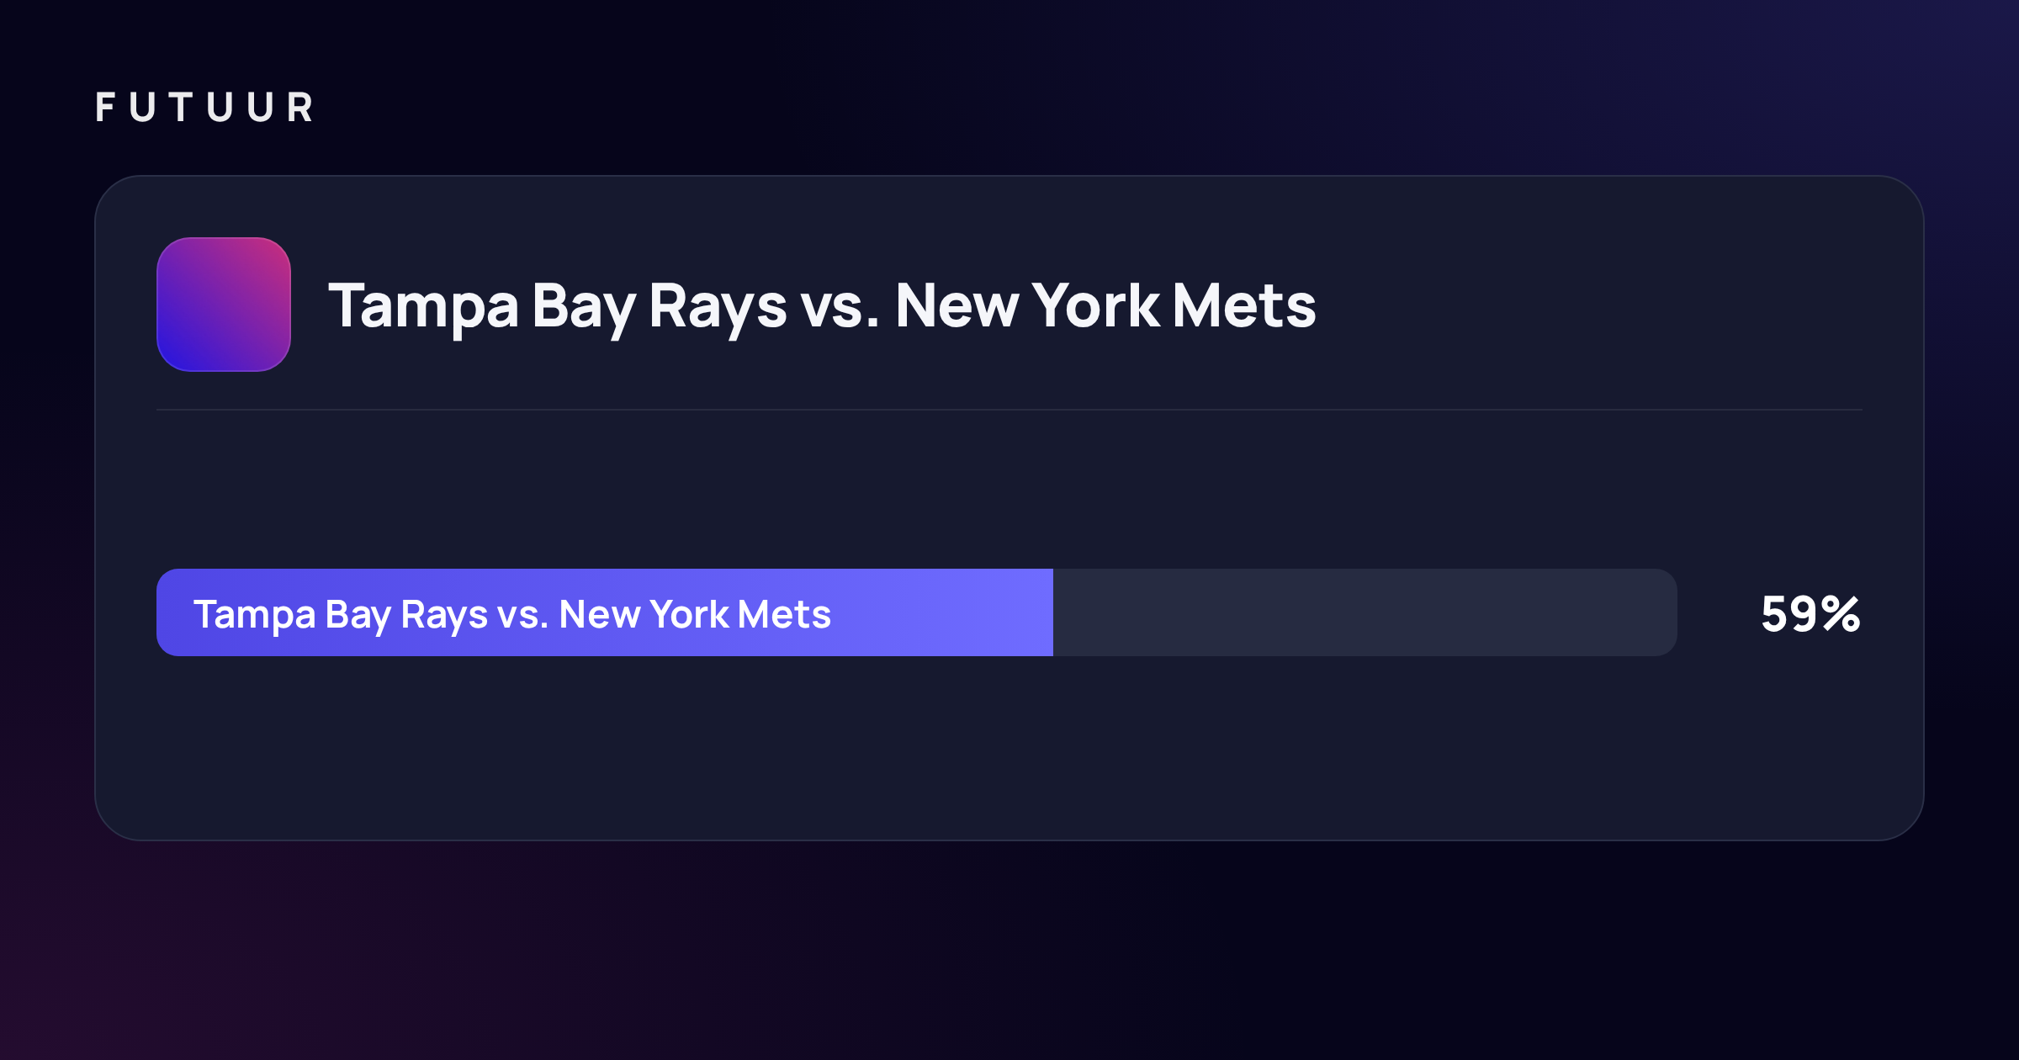This screenshot has height=1060, width=2019.
Task: Click the word Tampa in the card heading
Action: 423,306
